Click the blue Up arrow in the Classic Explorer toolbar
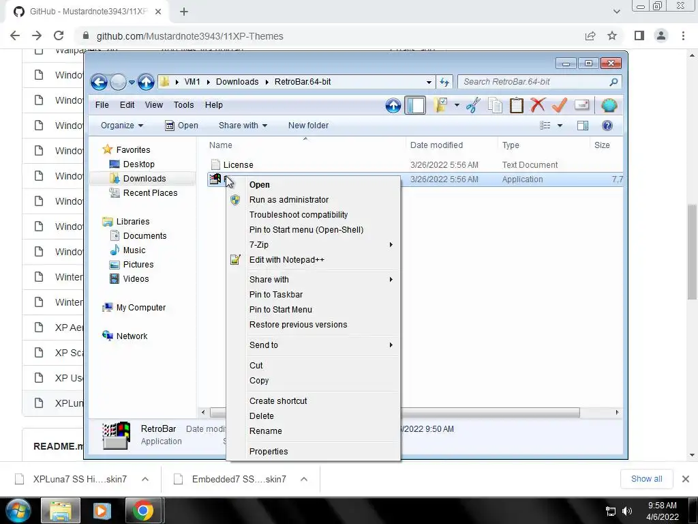Image resolution: width=698 pixels, height=524 pixels. 393,106
